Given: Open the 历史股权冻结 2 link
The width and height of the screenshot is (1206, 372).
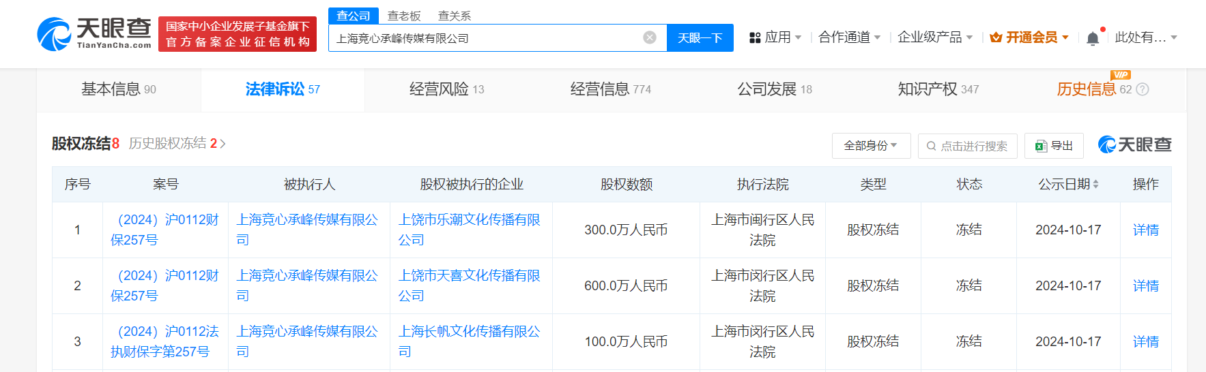Looking at the screenshot, I should (177, 144).
